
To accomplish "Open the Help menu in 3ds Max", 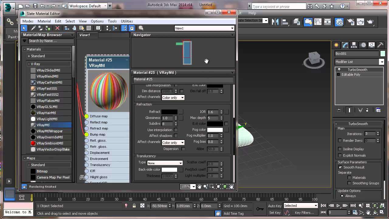I will point(252,13).
